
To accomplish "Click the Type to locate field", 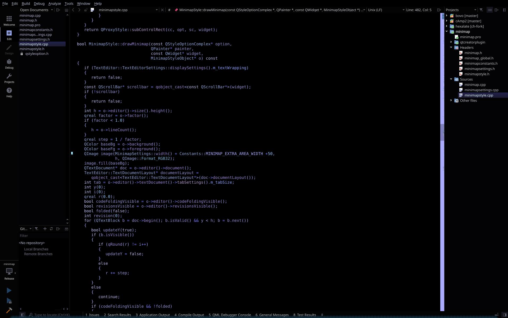I will (52, 315).
